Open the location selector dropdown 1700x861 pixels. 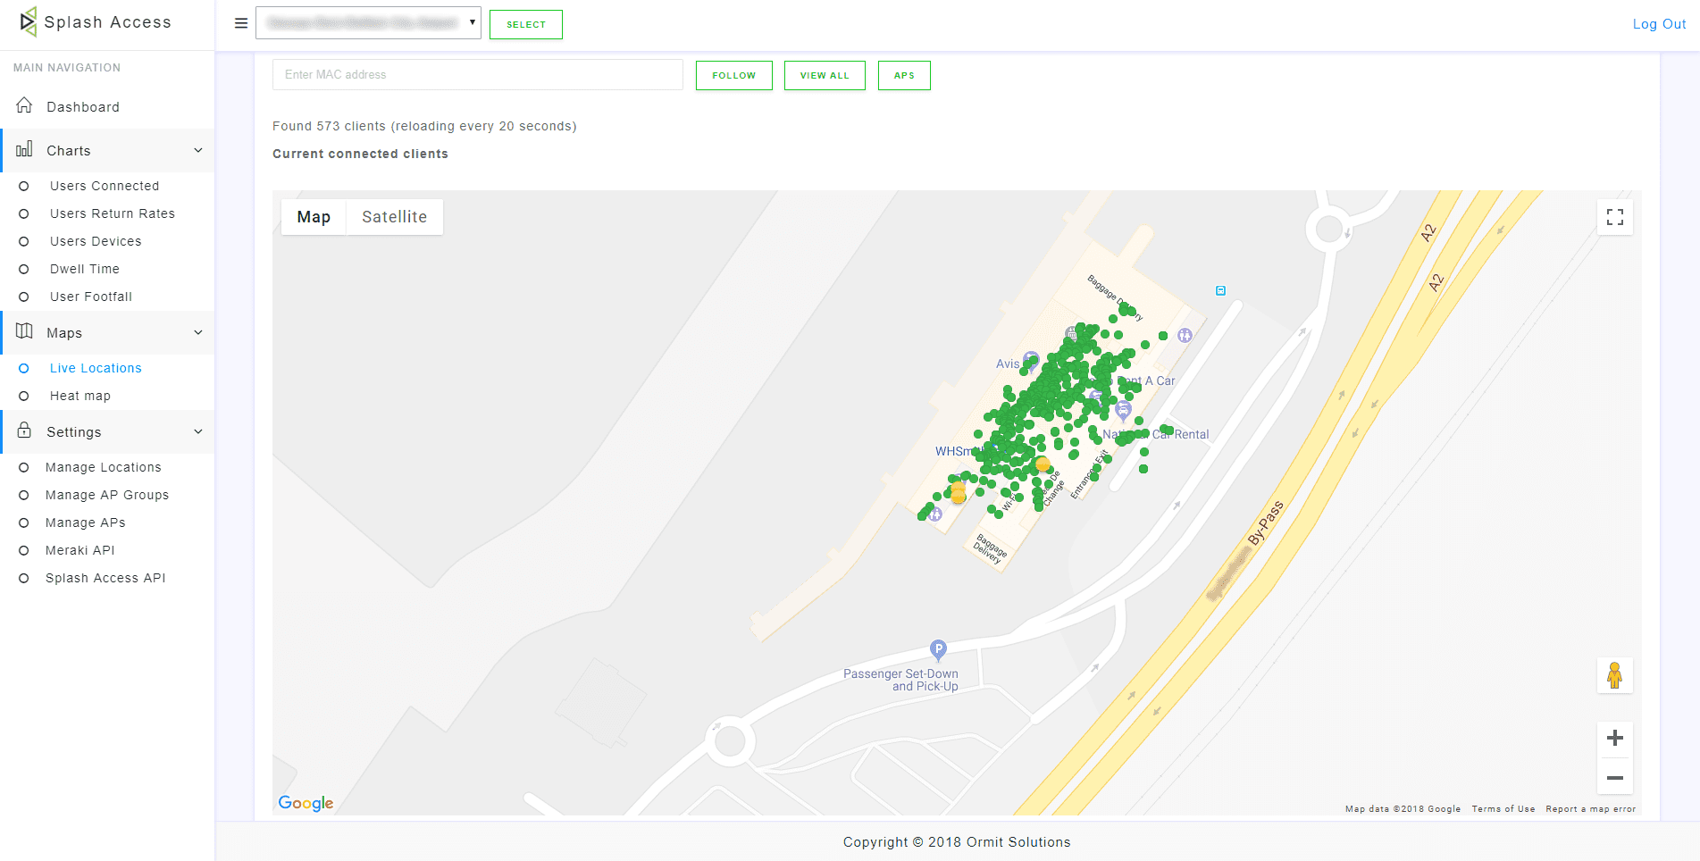pyautogui.click(x=368, y=23)
